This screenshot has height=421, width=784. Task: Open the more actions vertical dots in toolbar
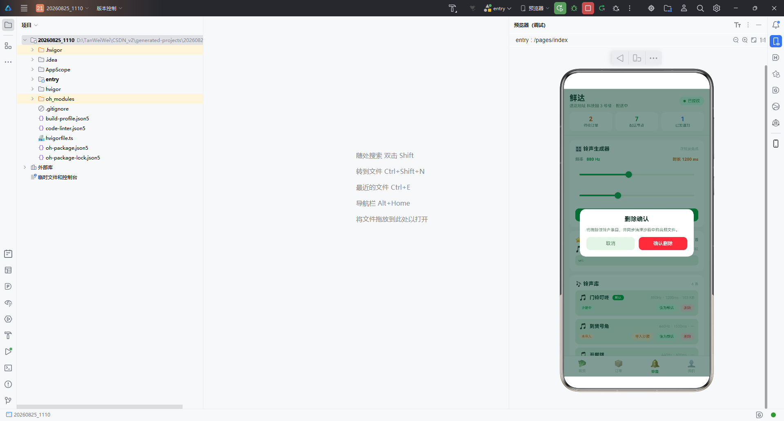[630, 8]
